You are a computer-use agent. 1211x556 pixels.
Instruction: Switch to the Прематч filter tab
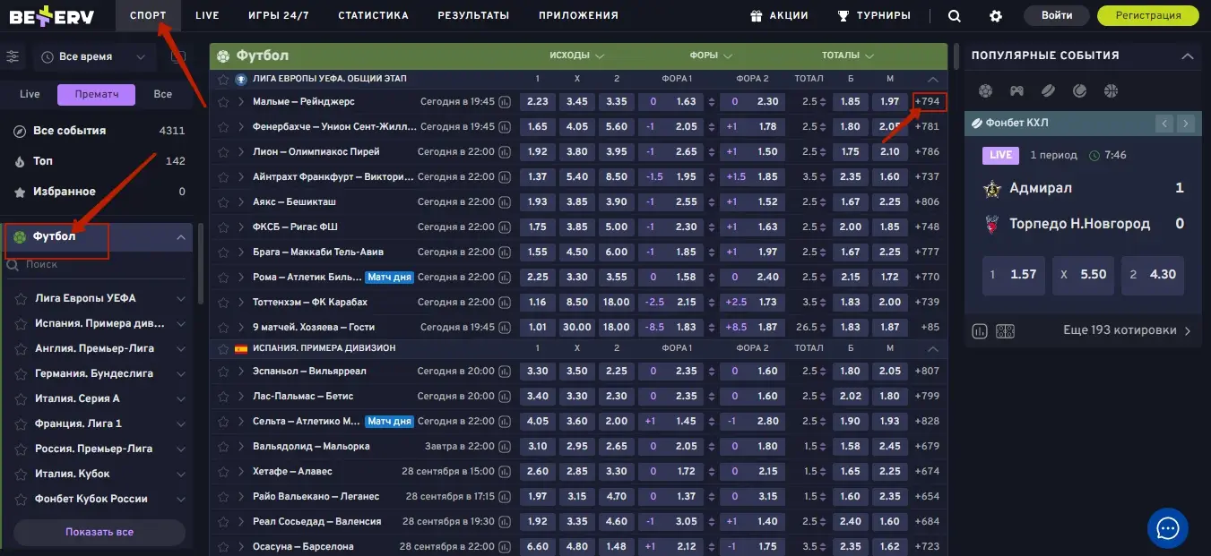pos(96,94)
